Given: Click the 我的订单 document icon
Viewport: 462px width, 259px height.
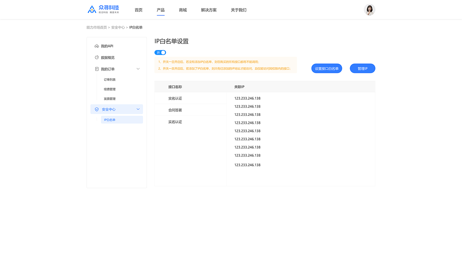Looking at the screenshot, I should tap(96, 69).
